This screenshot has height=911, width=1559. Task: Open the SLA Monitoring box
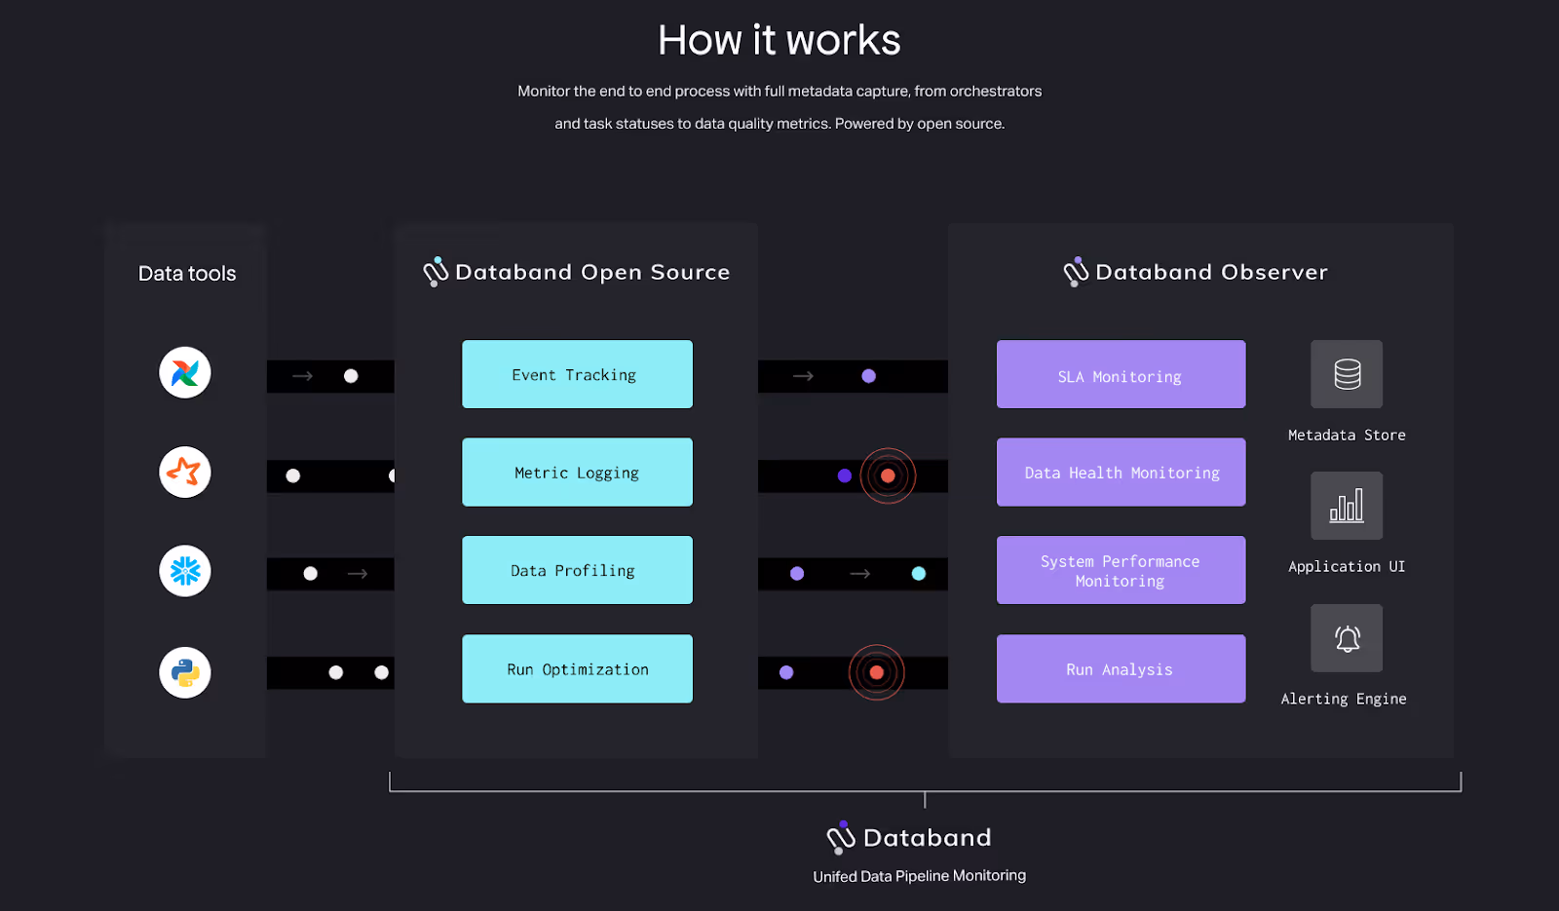pos(1121,374)
